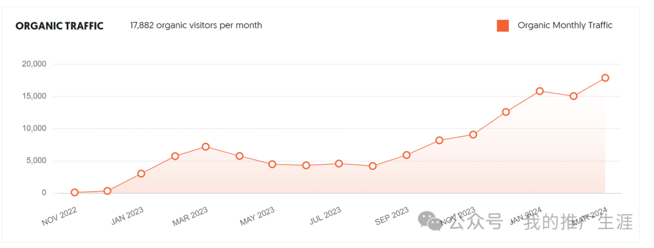Click the JAN 2023 x-axis label
This screenshot has height=248, width=654.
[127, 217]
